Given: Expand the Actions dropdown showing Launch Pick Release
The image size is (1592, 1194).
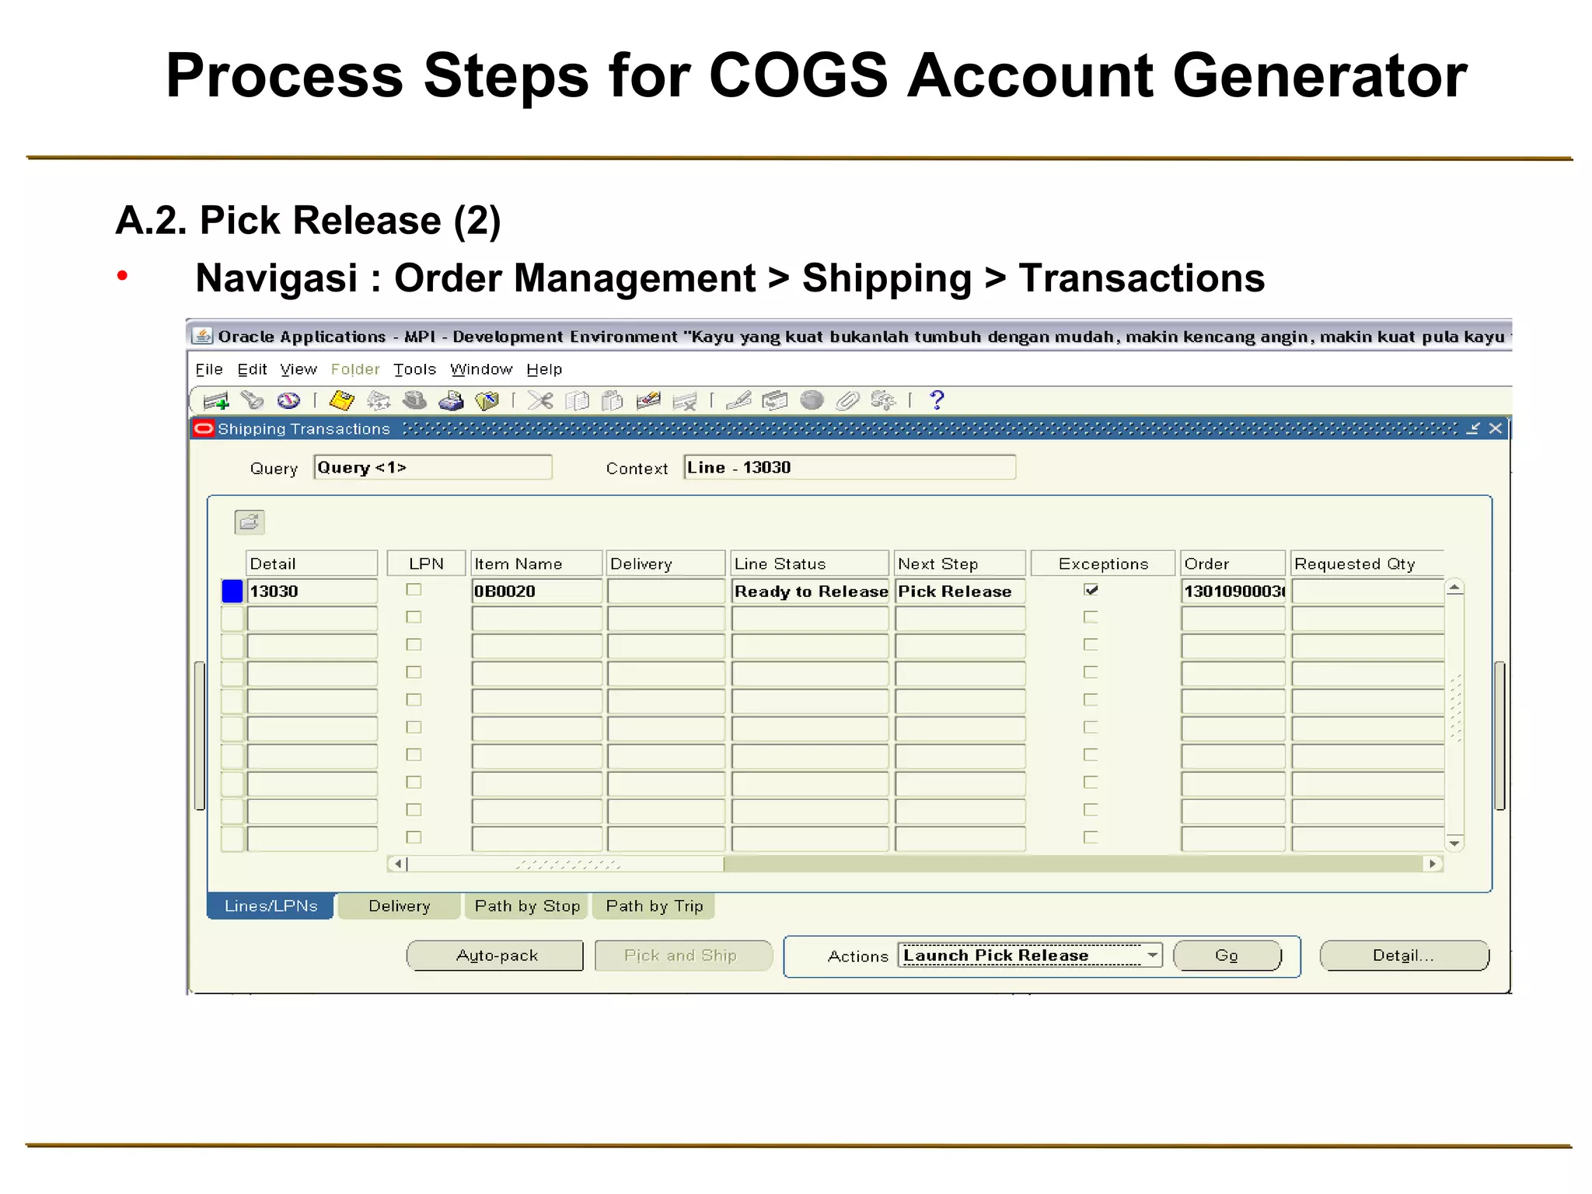Looking at the screenshot, I should [x=1153, y=955].
